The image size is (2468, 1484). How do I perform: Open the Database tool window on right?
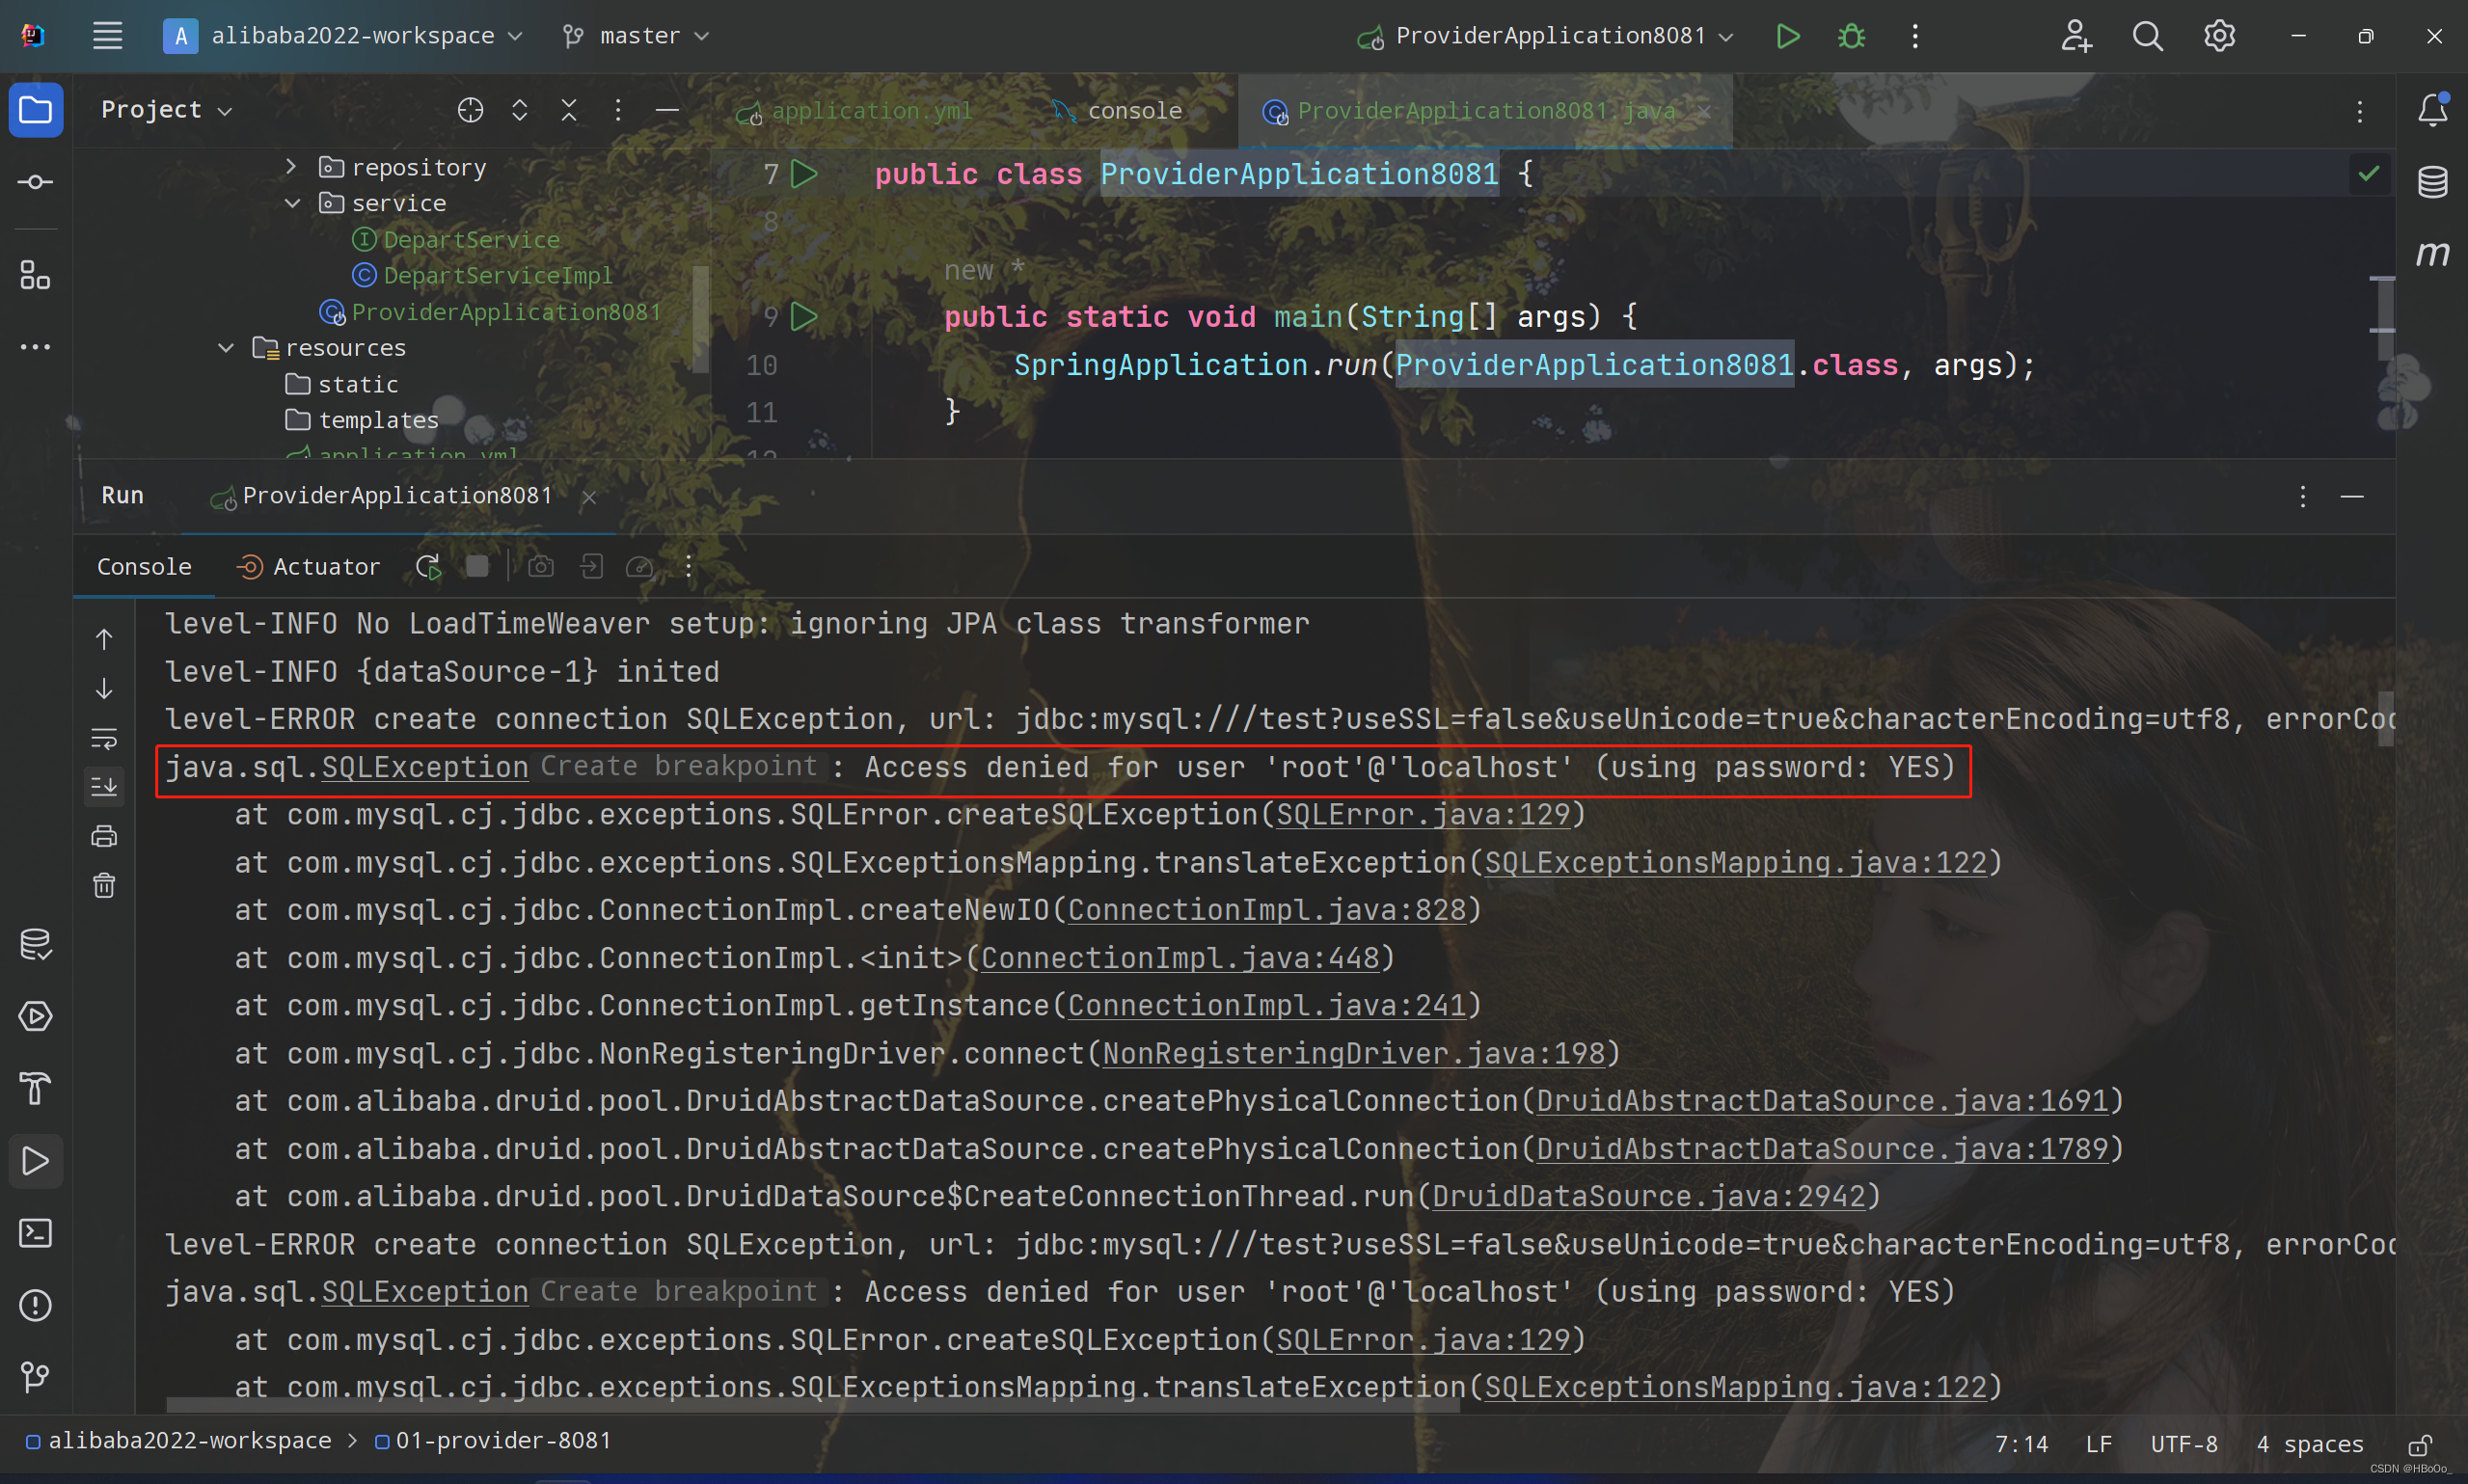point(2433,182)
